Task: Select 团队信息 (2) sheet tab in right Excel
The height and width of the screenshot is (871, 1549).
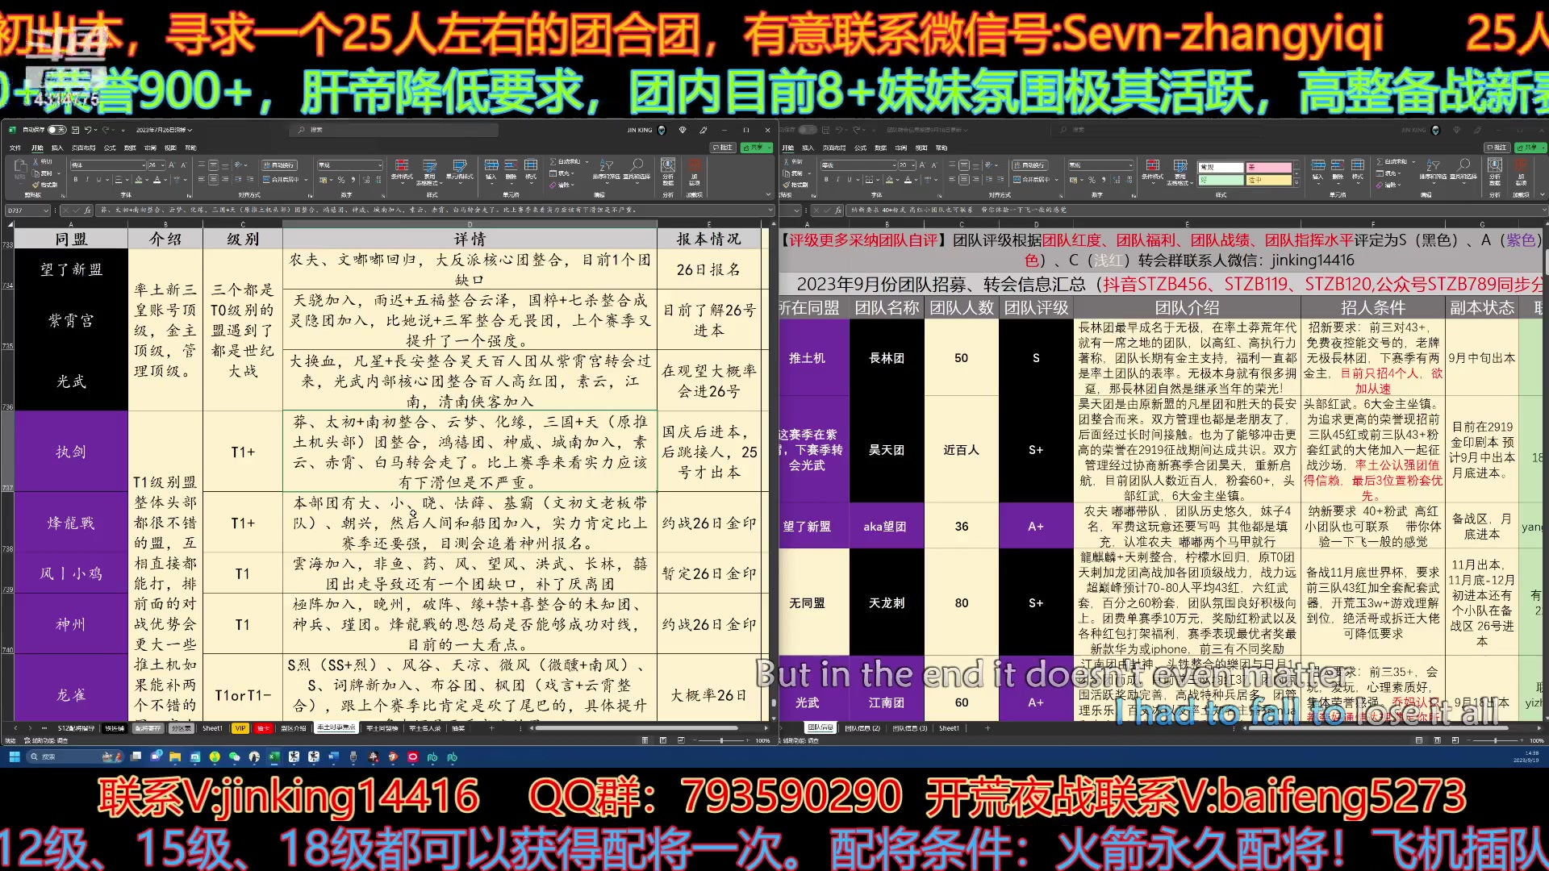Action: 862,728
